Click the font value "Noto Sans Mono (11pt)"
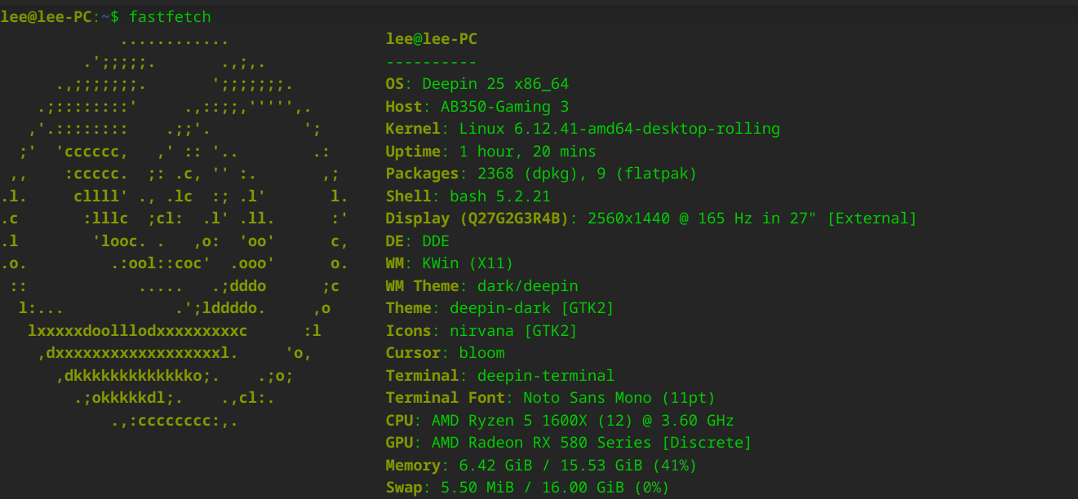The image size is (1078, 499). (619, 398)
